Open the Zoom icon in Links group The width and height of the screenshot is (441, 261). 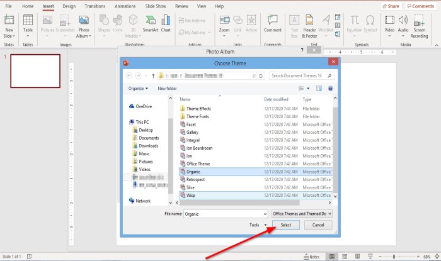[224, 20]
